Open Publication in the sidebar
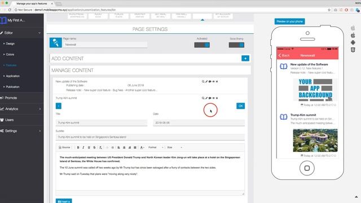Viewport: 361px width, 203px height. (x=12, y=87)
